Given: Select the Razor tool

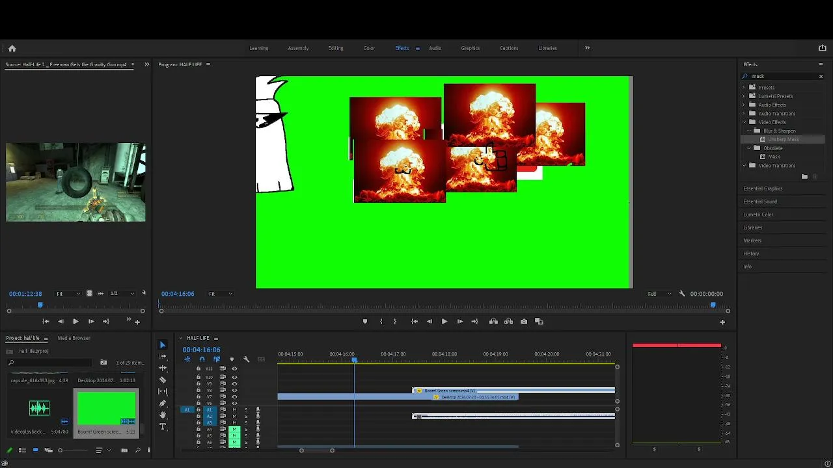Looking at the screenshot, I should pos(163,380).
